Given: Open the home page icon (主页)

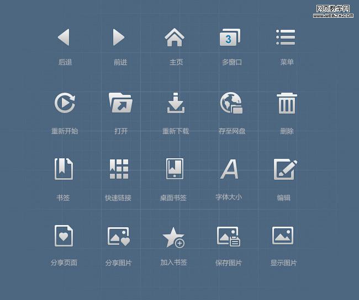Looking at the screenshot, I should tap(175, 37).
